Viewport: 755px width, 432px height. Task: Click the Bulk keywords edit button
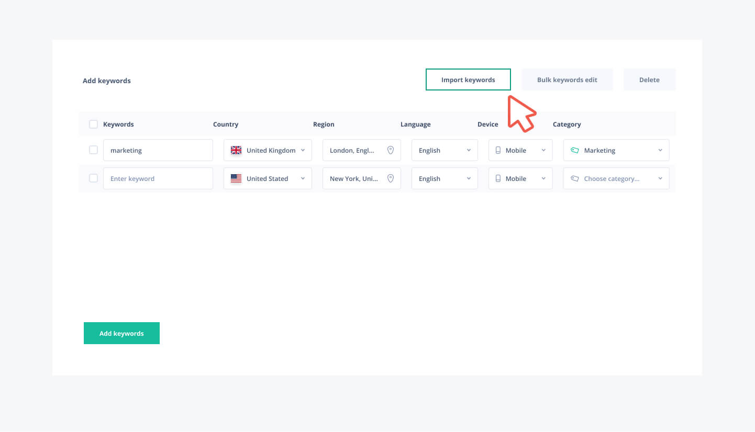click(567, 79)
